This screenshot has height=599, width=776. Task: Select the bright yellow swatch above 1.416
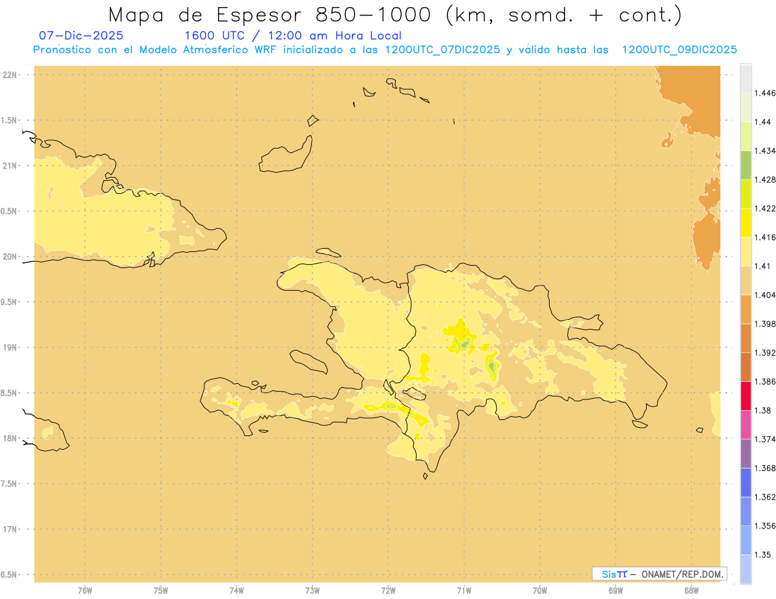[x=746, y=222]
